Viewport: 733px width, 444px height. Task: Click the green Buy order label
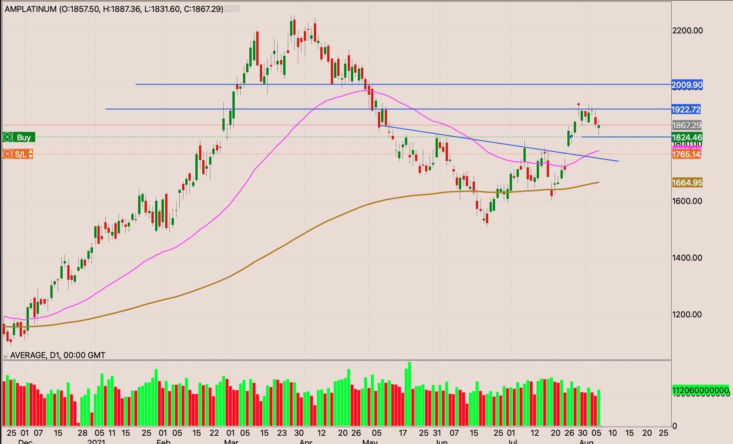click(x=24, y=137)
